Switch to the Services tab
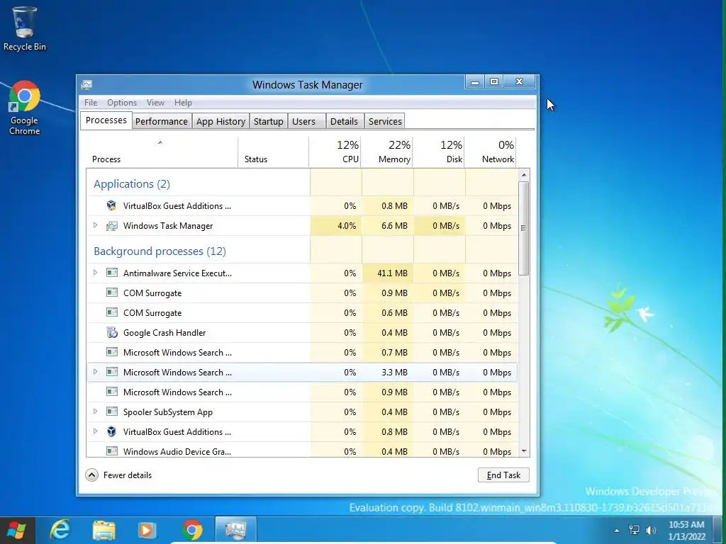The height and width of the screenshot is (544, 726). 385,121
